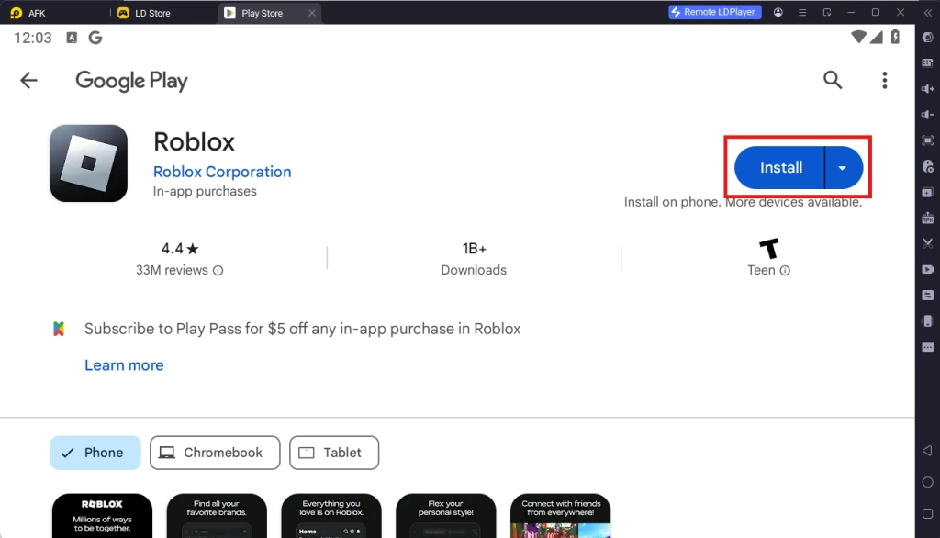This screenshot has width=940, height=538.
Task: Open Android recent apps square button
Action: (x=927, y=514)
